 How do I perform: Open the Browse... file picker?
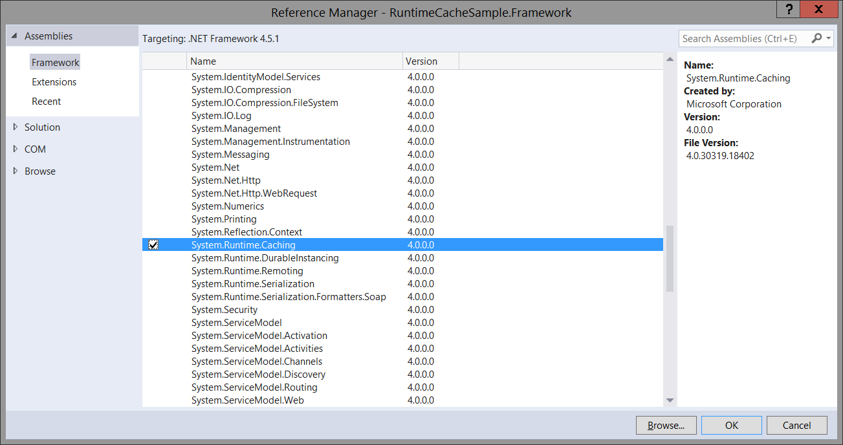(x=666, y=425)
